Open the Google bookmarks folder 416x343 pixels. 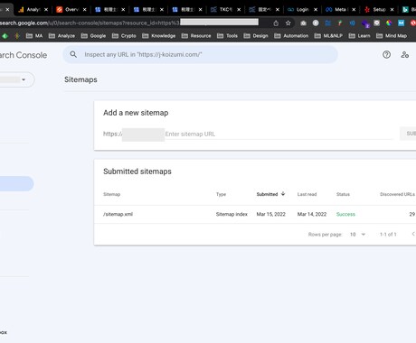[93, 36]
